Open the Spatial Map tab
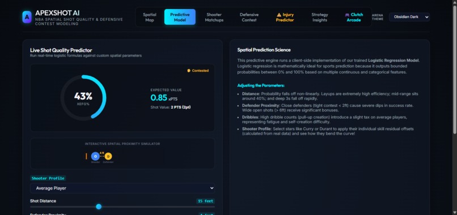This screenshot has height=215, width=457. pos(150,17)
